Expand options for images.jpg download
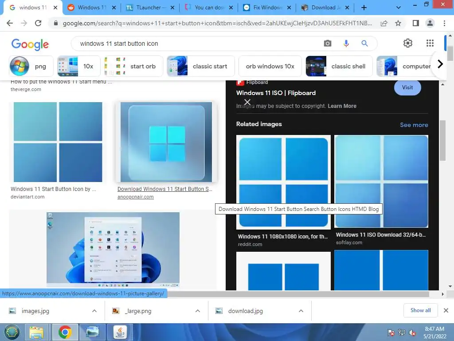Screen dimensions: 454x341 tap(94, 311)
